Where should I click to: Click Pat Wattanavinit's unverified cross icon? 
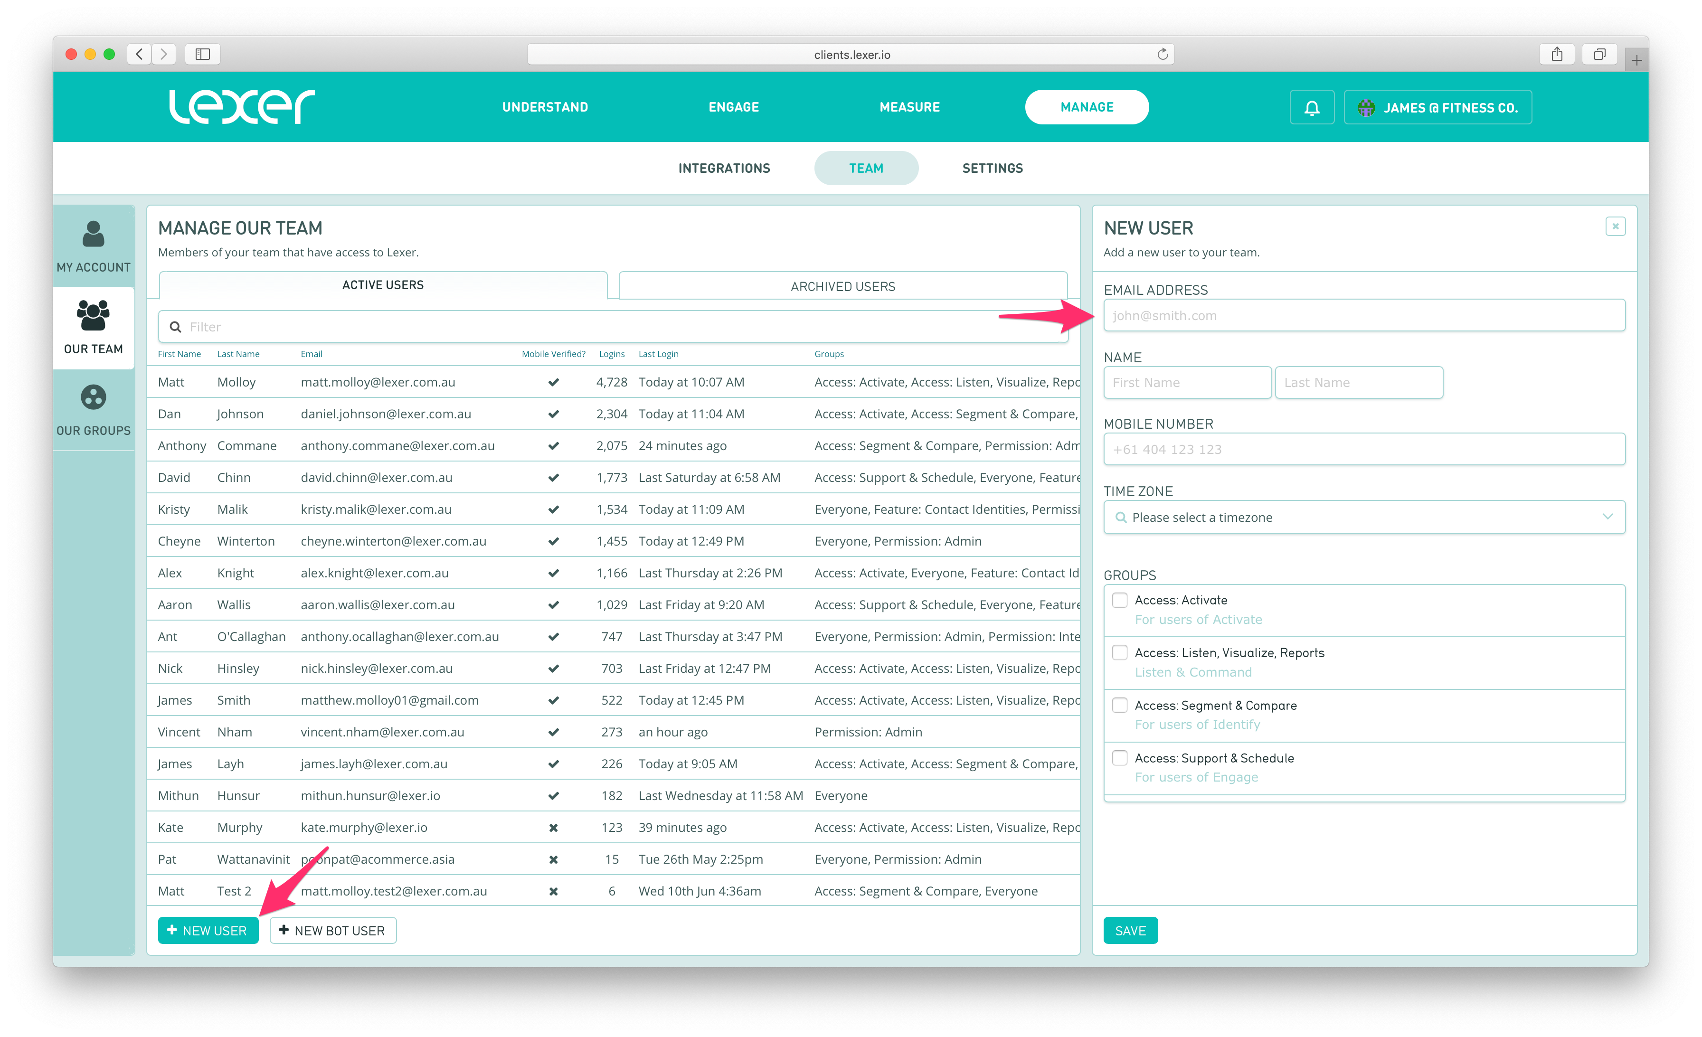pyautogui.click(x=553, y=859)
